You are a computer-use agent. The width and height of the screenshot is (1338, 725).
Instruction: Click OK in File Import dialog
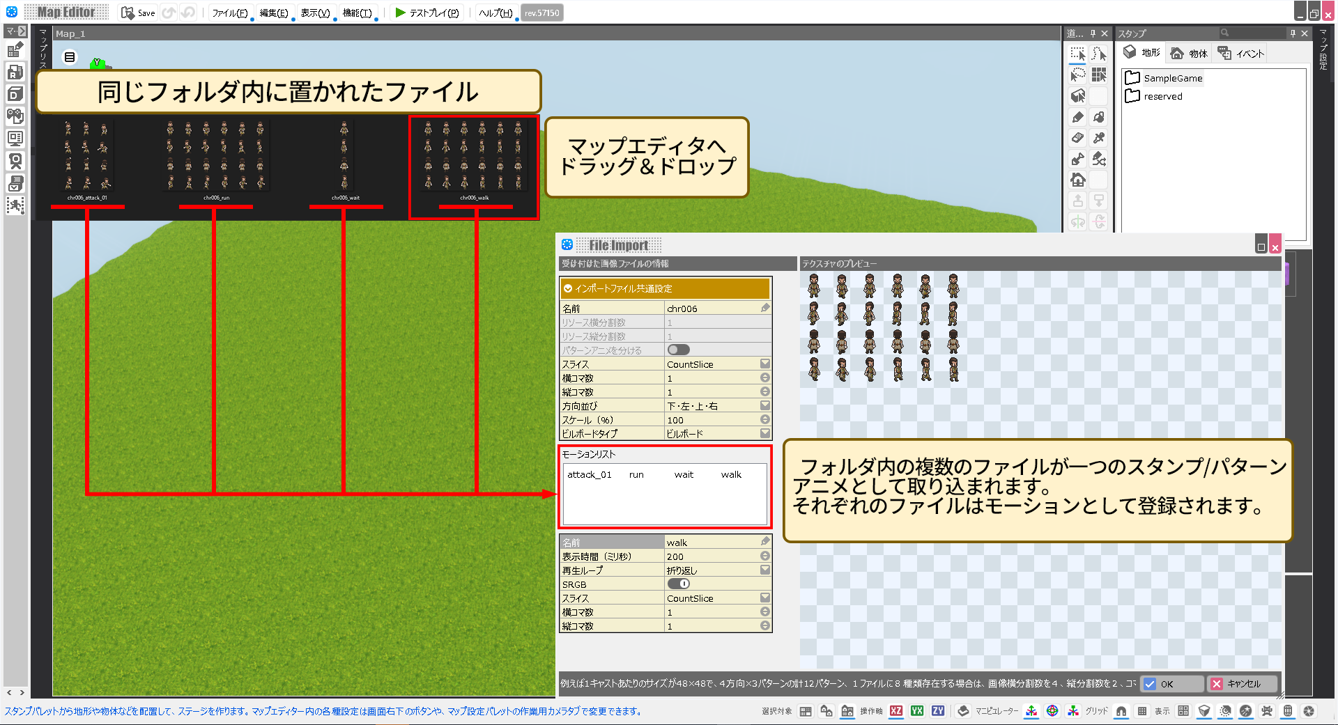click(1171, 684)
